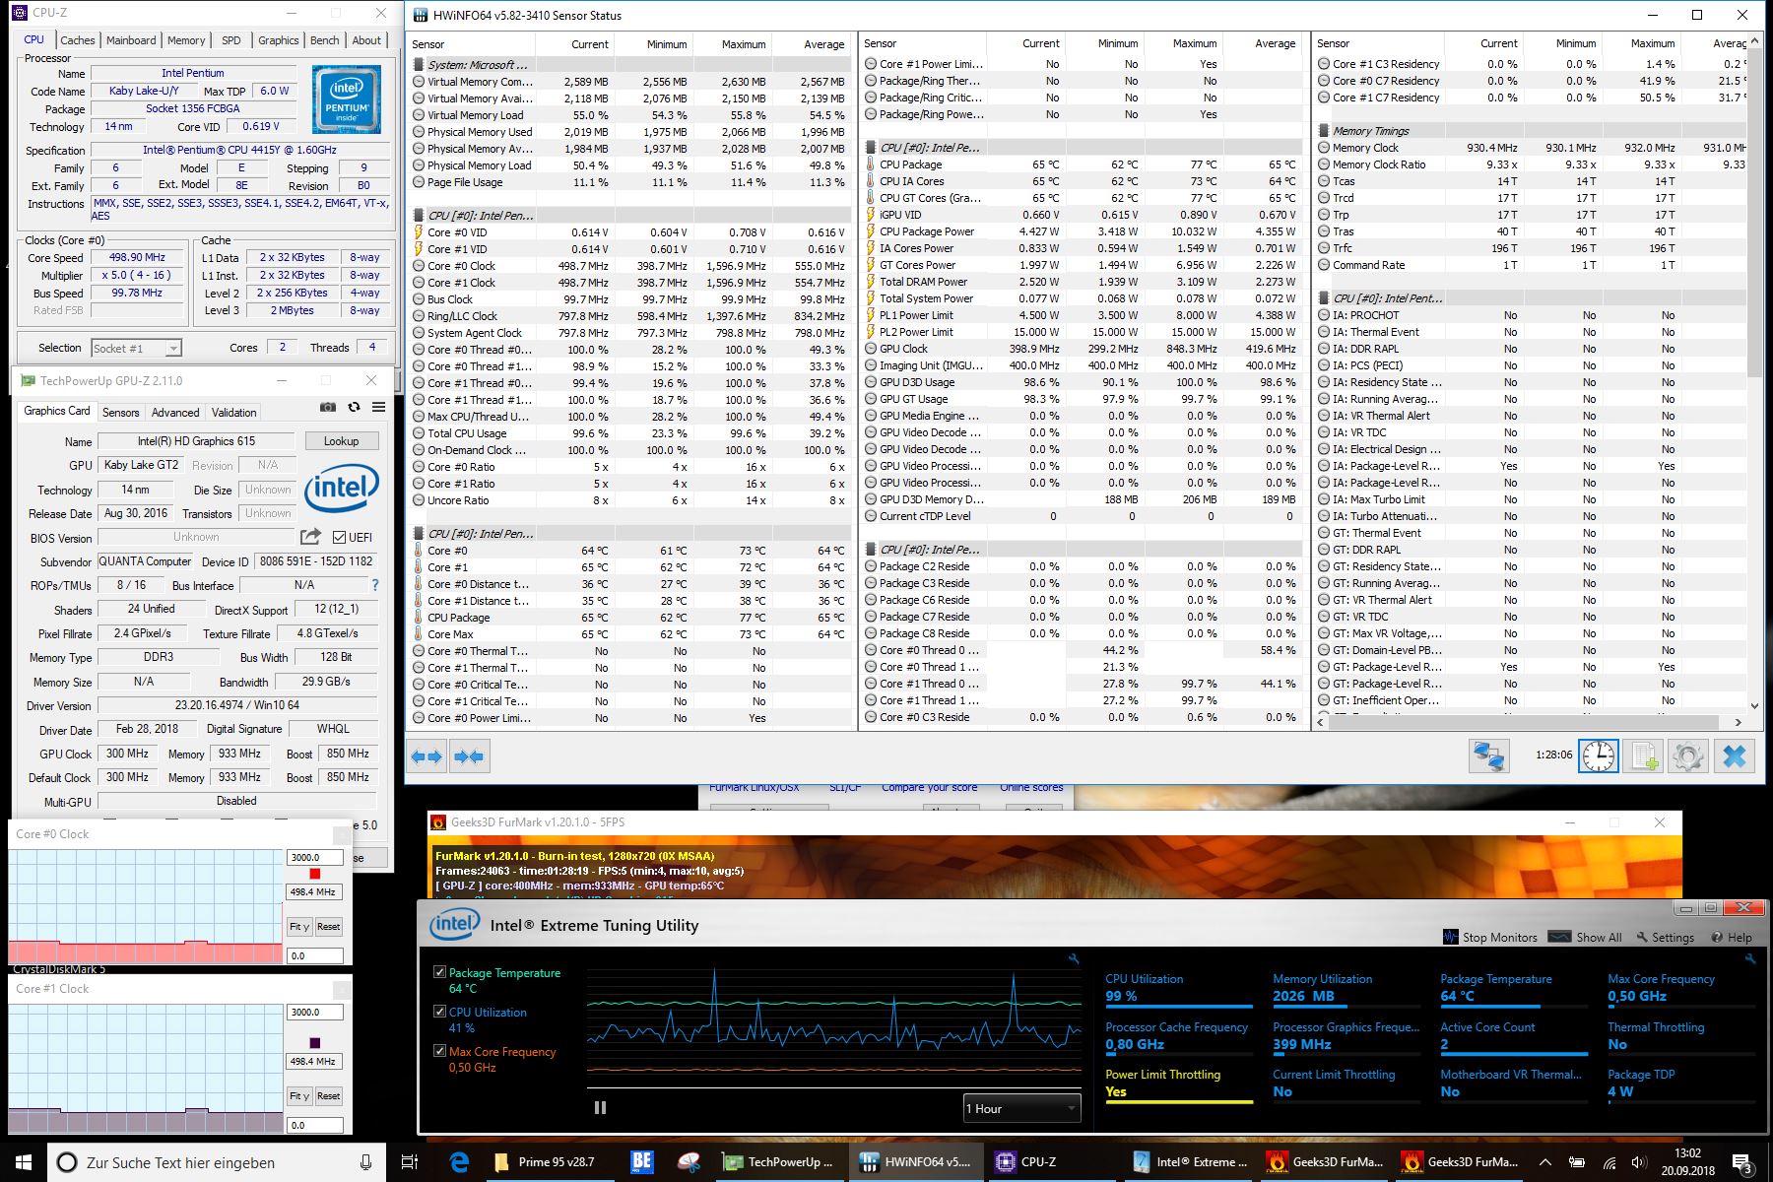Open Caches tab in CPU-Z
This screenshot has width=1773, height=1182.
(78, 40)
